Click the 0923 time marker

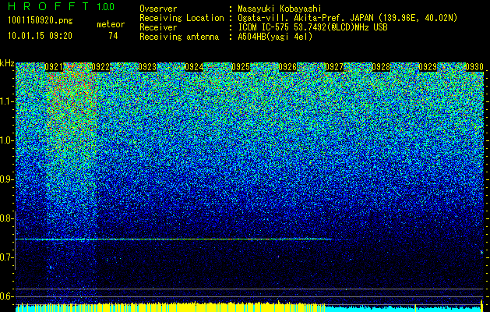147,67
